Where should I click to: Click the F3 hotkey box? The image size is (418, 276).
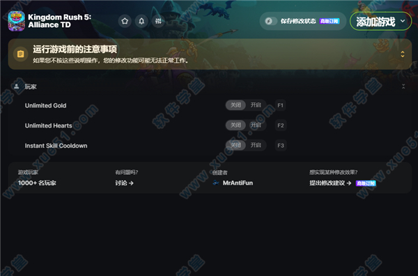pos(281,146)
